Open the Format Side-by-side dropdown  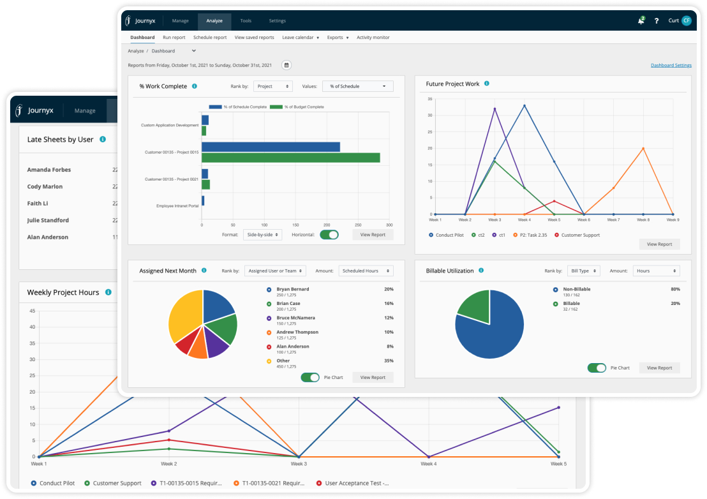click(x=262, y=235)
